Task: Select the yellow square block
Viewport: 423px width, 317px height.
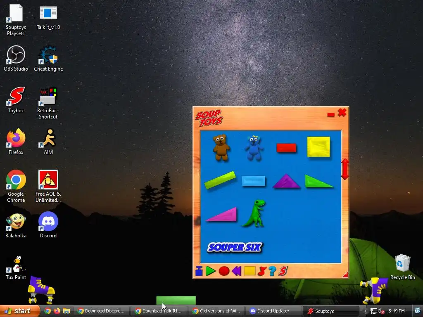Action: [318, 147]
